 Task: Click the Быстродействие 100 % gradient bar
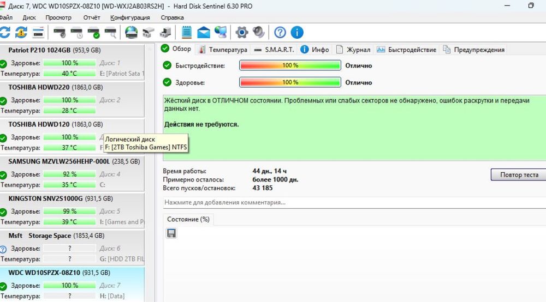coord(290,65)
